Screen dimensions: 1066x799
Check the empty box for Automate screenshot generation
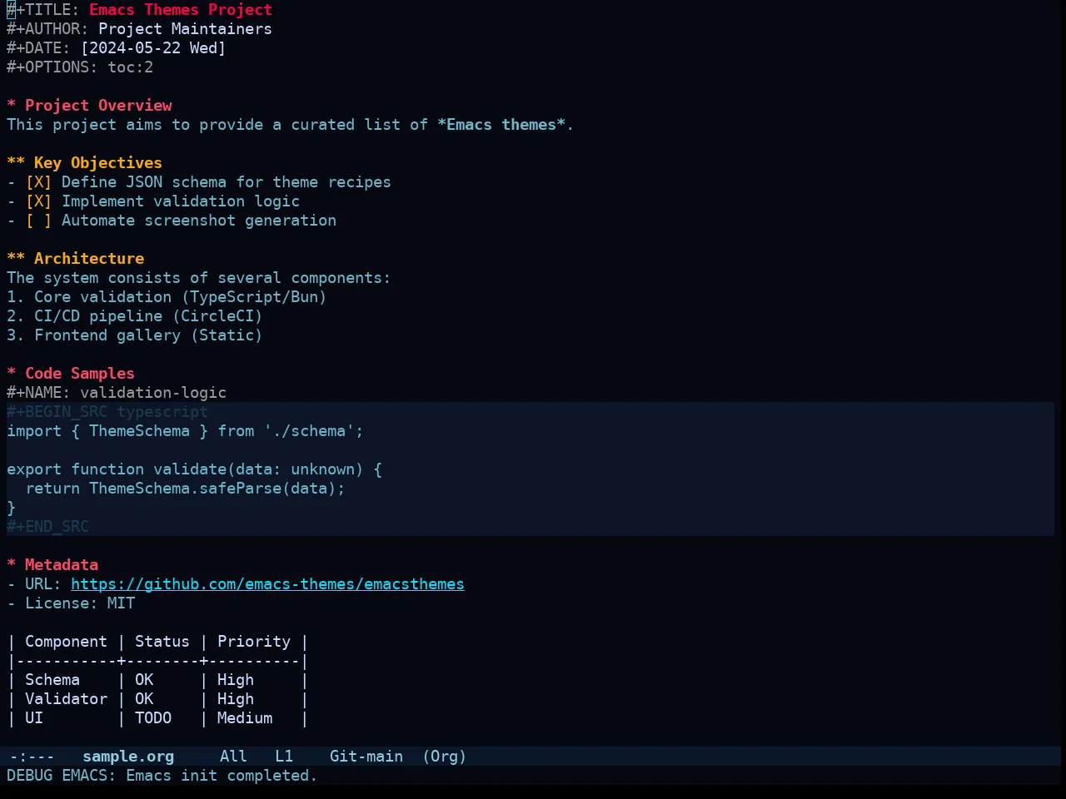tap(38, 221)
